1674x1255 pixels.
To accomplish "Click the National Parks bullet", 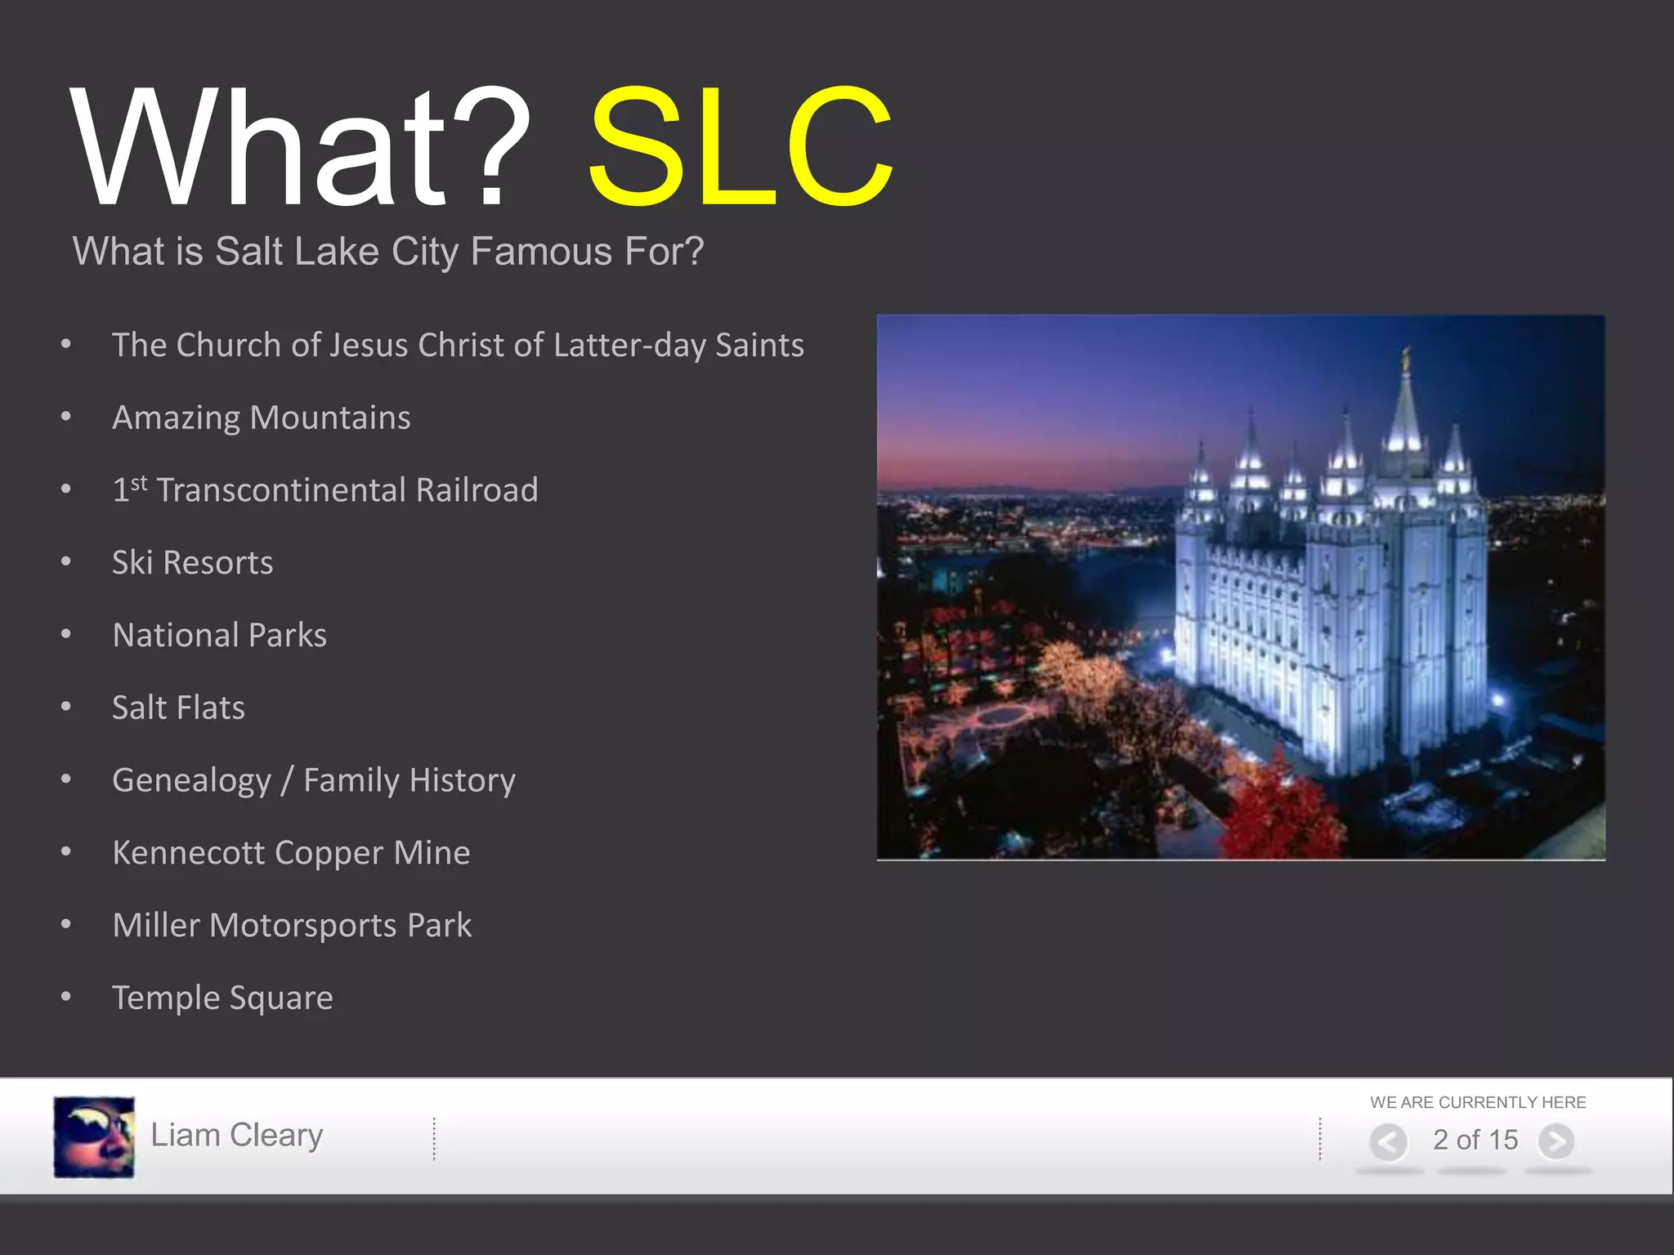I will pos(219,635).
